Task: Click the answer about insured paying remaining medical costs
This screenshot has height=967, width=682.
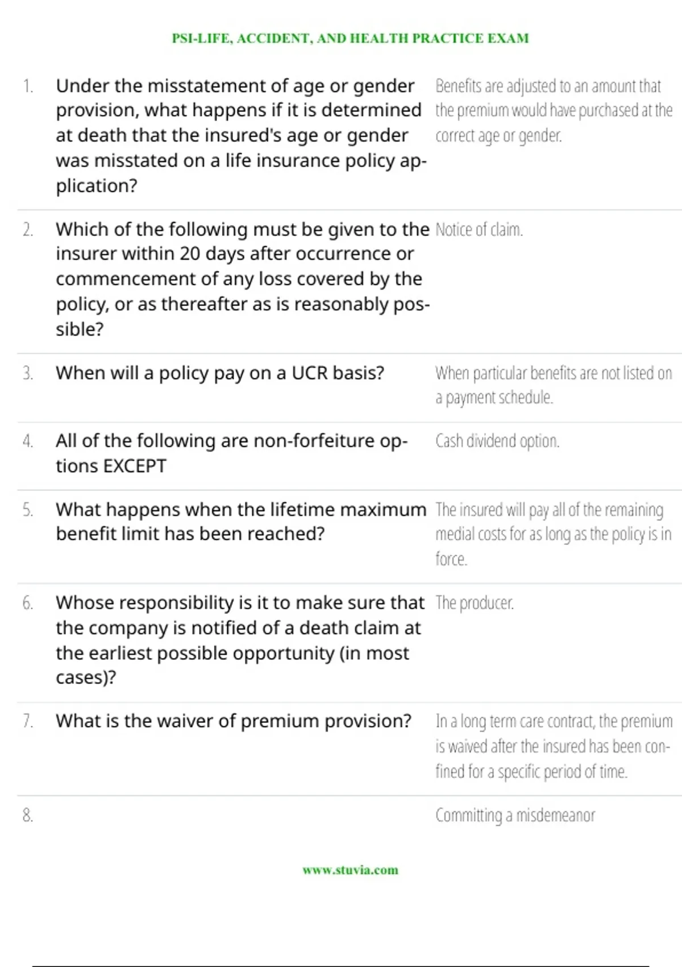Action: click(x=553, y=534)
